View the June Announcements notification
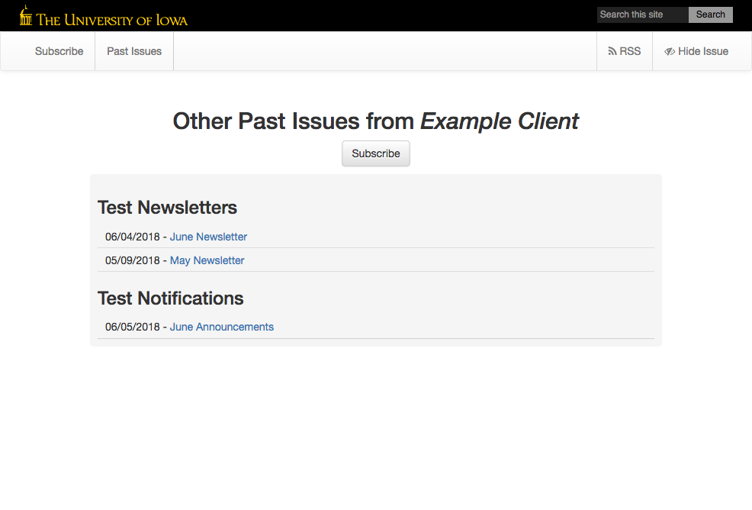 [x=221, y=327]
